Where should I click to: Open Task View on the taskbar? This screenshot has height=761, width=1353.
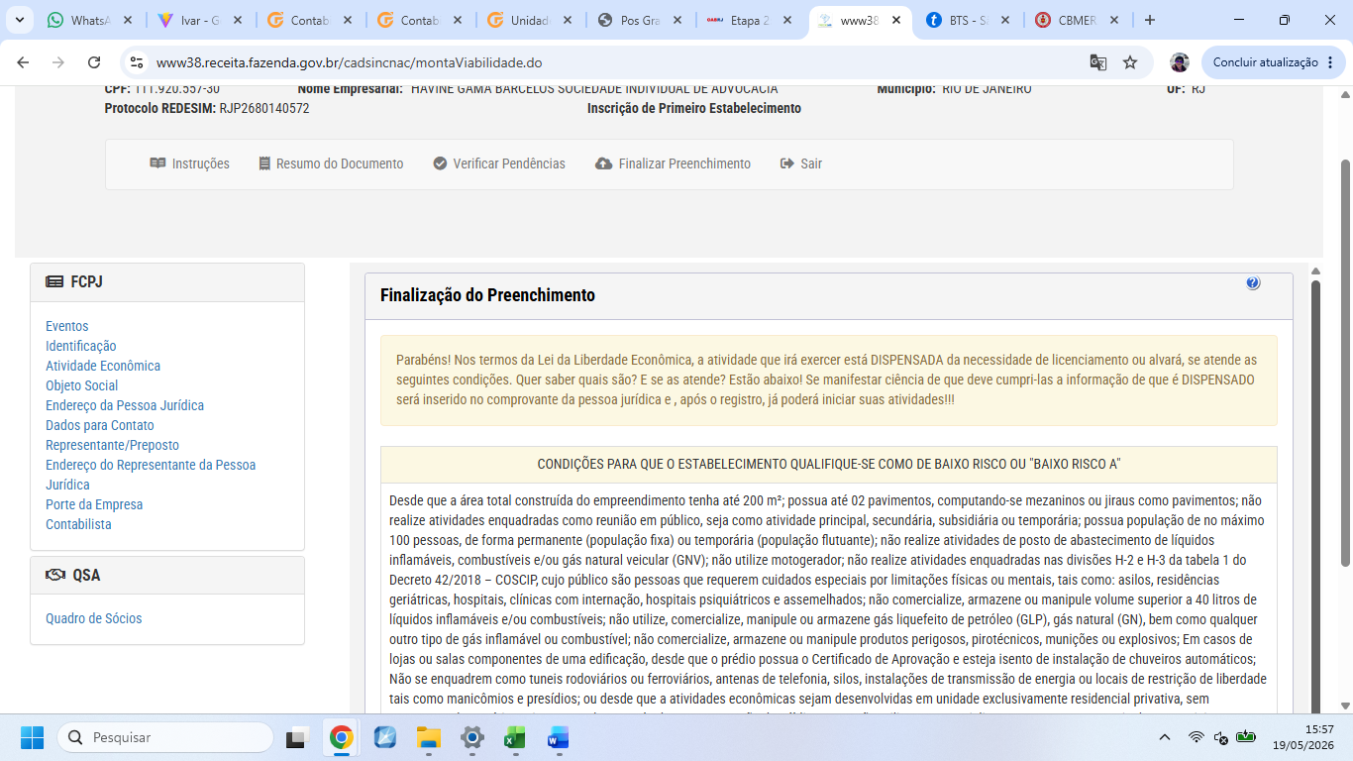[x=296, y=737]
